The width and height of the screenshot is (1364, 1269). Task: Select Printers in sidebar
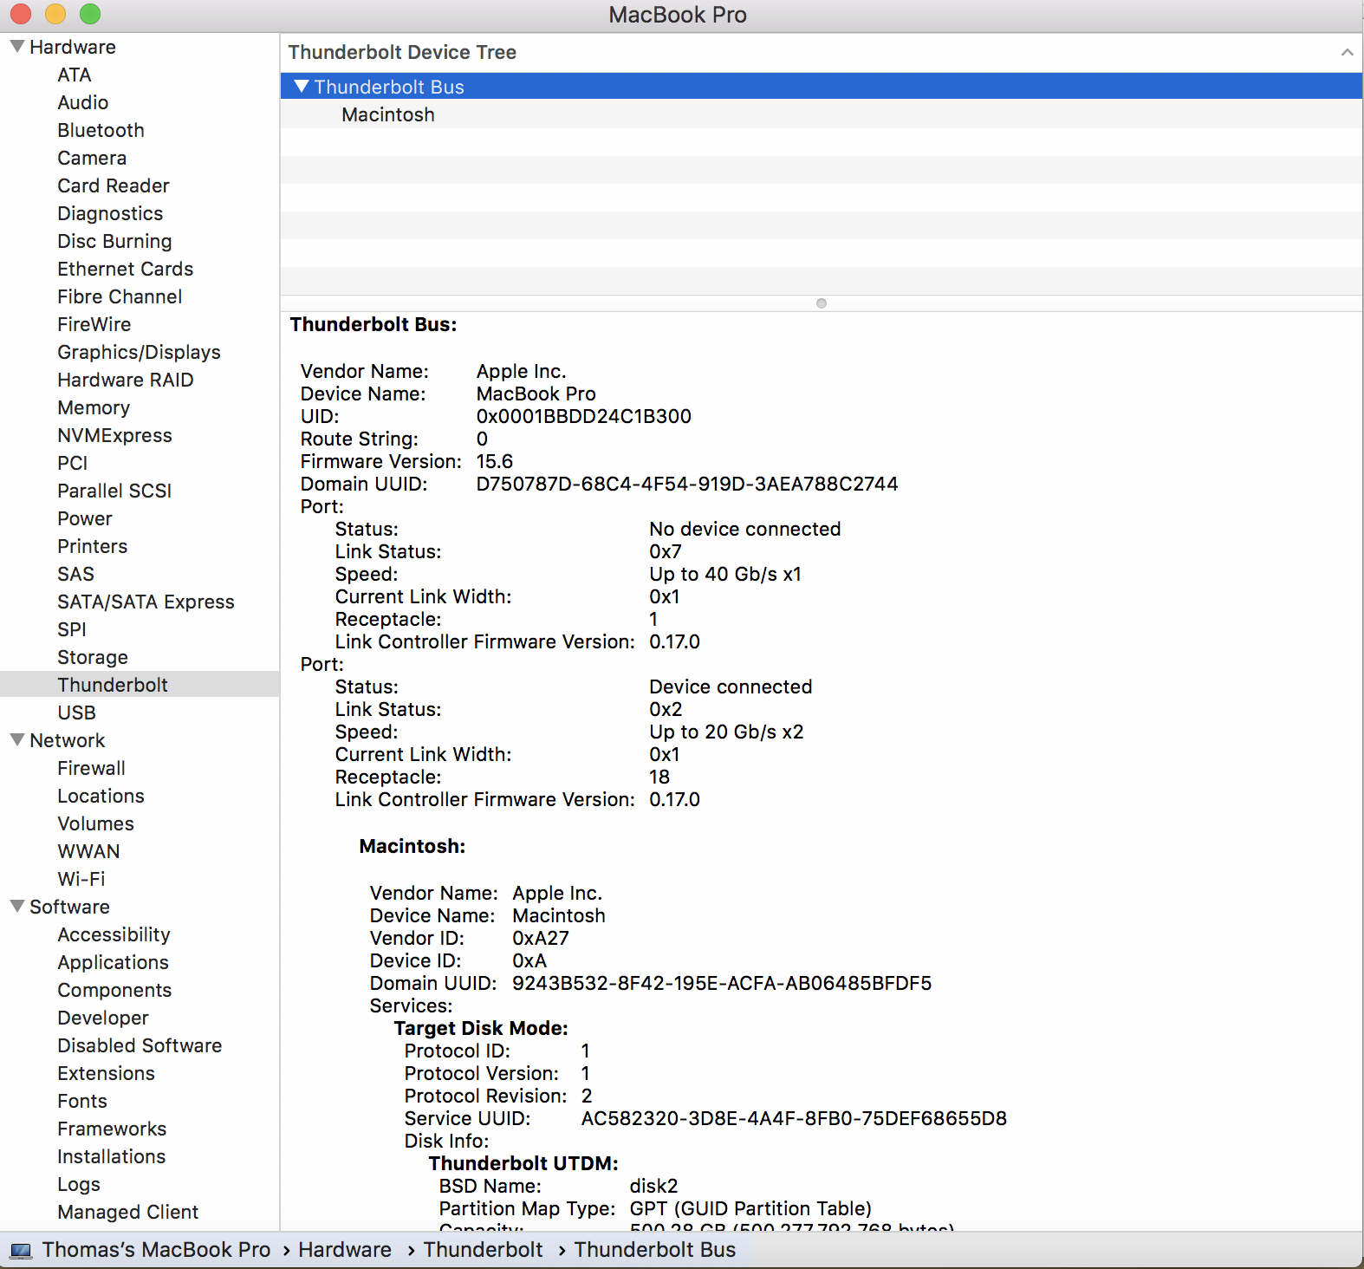93,546
